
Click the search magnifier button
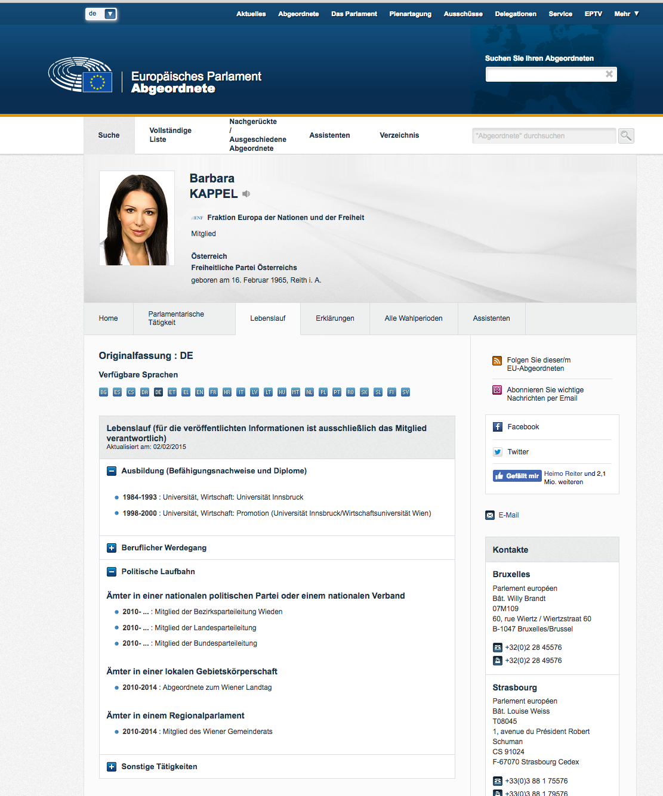626,136
